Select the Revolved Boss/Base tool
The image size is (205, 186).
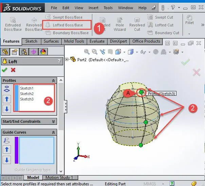pos(34,24)
